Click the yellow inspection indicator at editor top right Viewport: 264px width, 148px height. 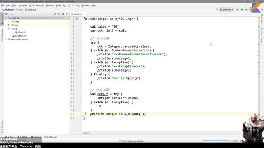click(x=259, y=18)
